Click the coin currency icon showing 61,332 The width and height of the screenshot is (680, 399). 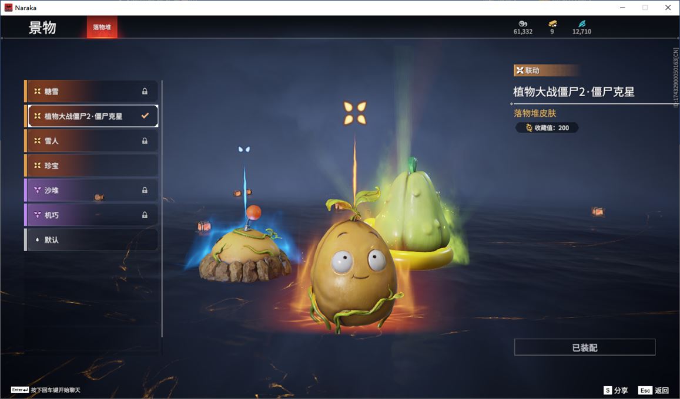pos(523,24)
